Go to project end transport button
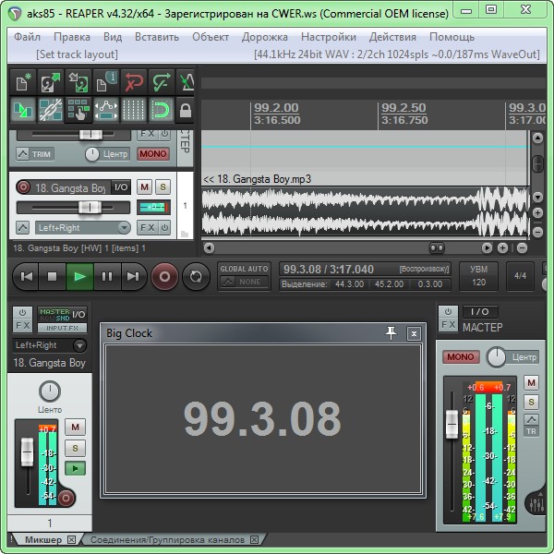Screen dimensions: 554x554 pyautogui.click(x=134, y=277)
